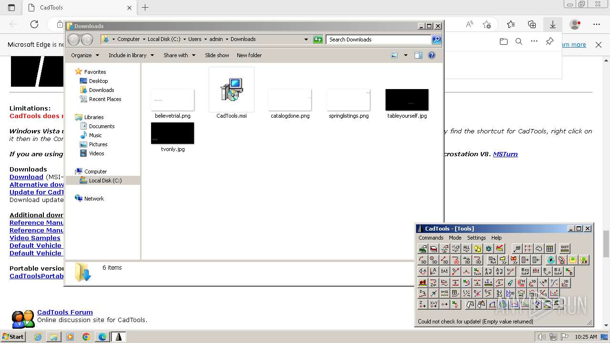Click the DIST distance tool in CadTools
The height and width of the screenshot is (343, 610).
(x=565, y=248)
